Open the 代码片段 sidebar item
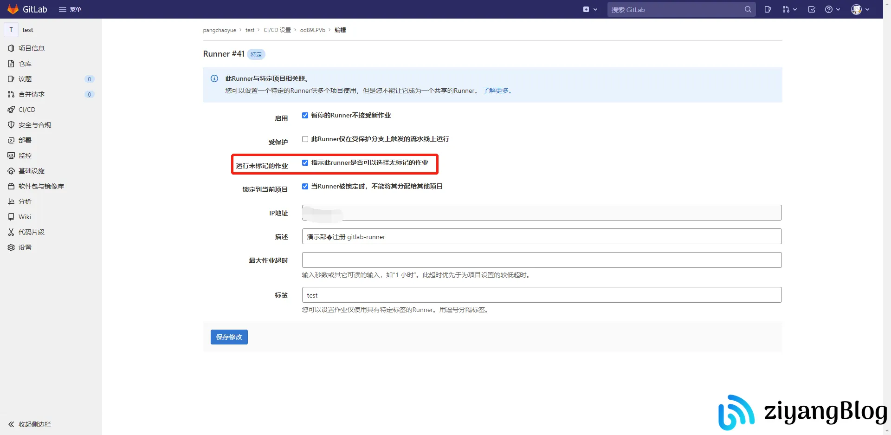Image resolution: width=891 pixels, height=435 pixels. click(31, 232)
